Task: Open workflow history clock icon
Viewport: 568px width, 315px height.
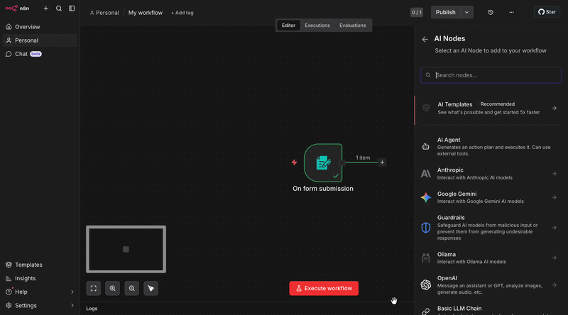Action: pyautogui.click(x=491, y=12)
